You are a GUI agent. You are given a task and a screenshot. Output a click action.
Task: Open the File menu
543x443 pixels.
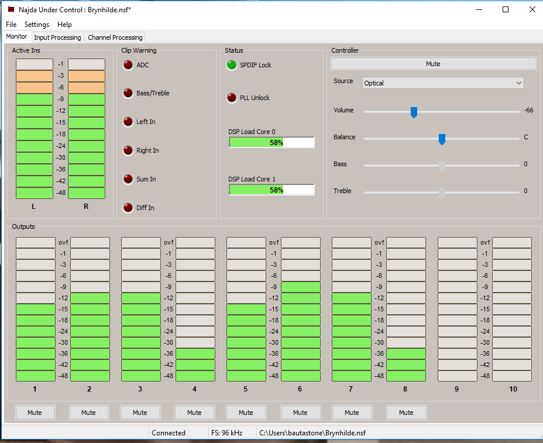11,25
